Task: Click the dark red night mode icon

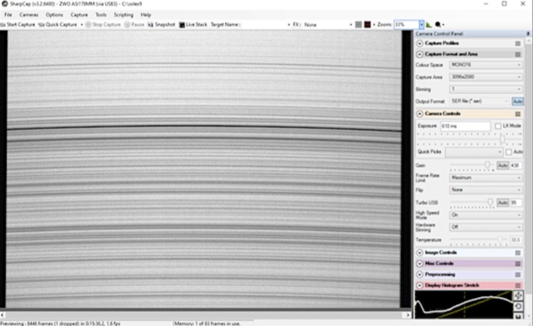Action: tap(368, 24)
